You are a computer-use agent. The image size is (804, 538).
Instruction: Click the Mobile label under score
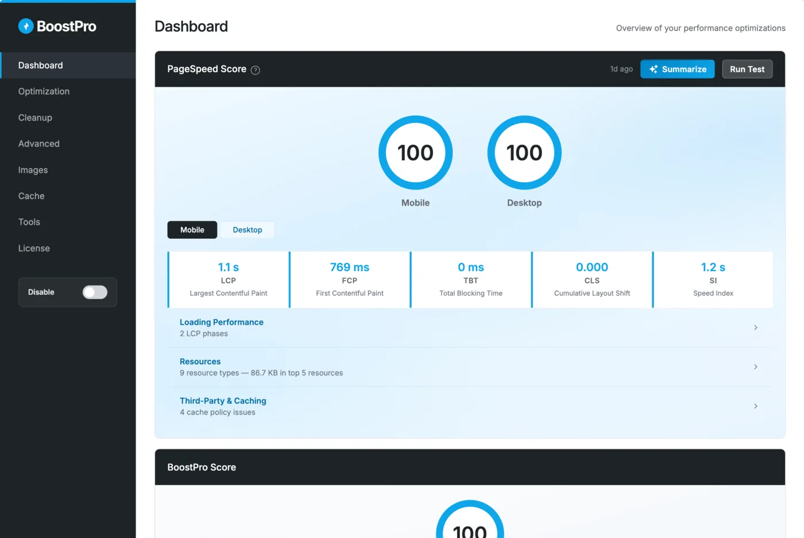click(x=416, y=203)
